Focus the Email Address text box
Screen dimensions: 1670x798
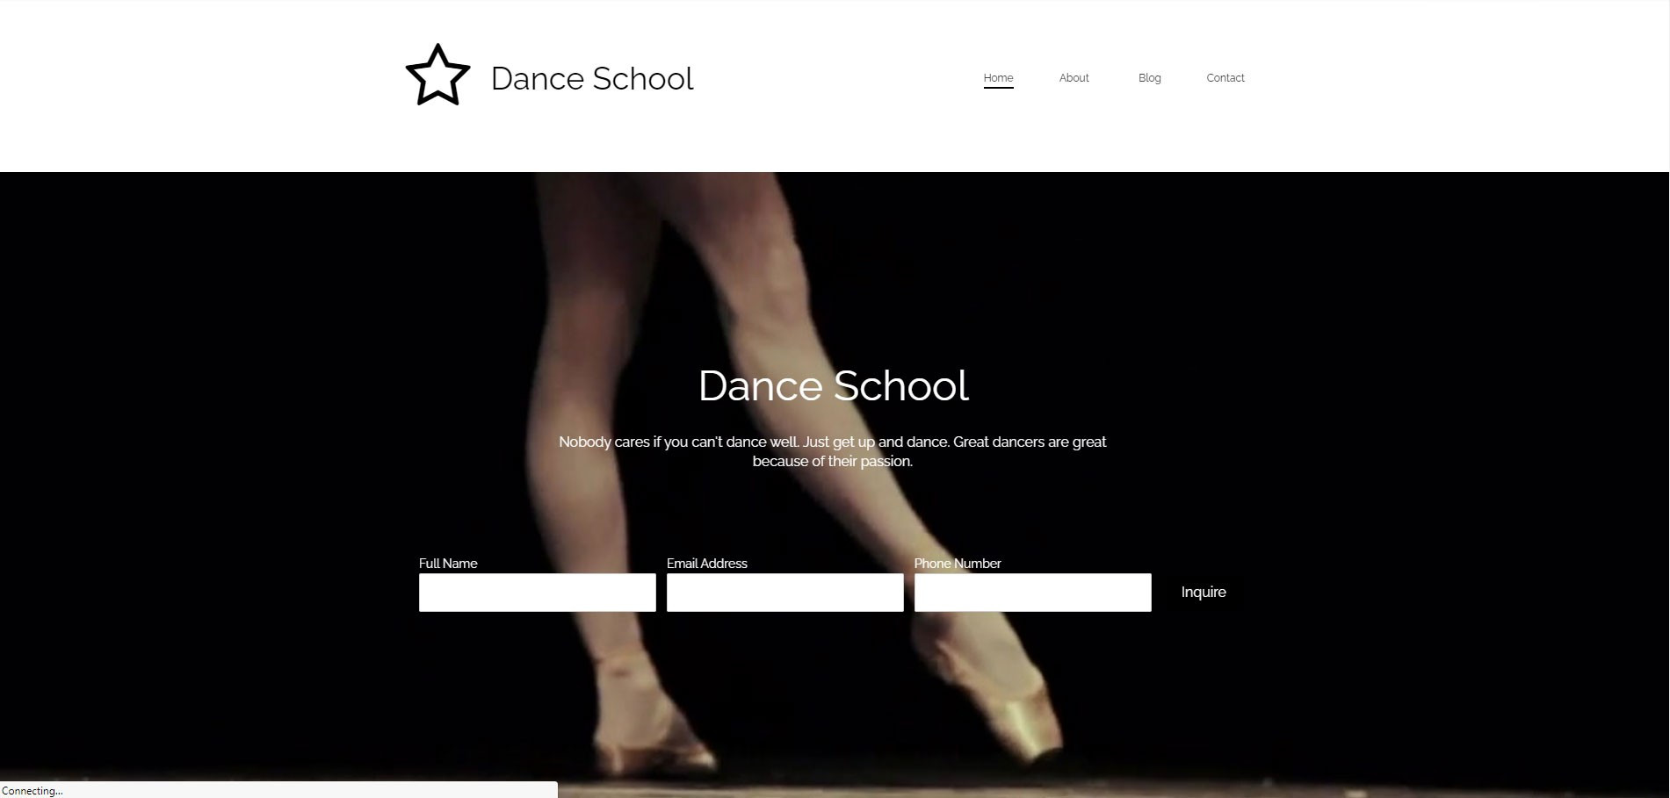coord(784,593)
